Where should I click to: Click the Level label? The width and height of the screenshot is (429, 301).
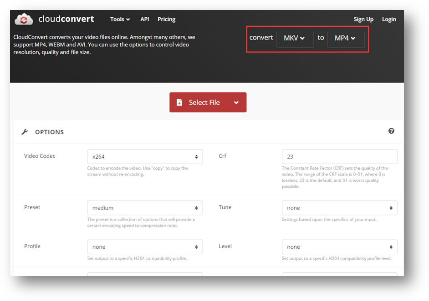(225, 246)
